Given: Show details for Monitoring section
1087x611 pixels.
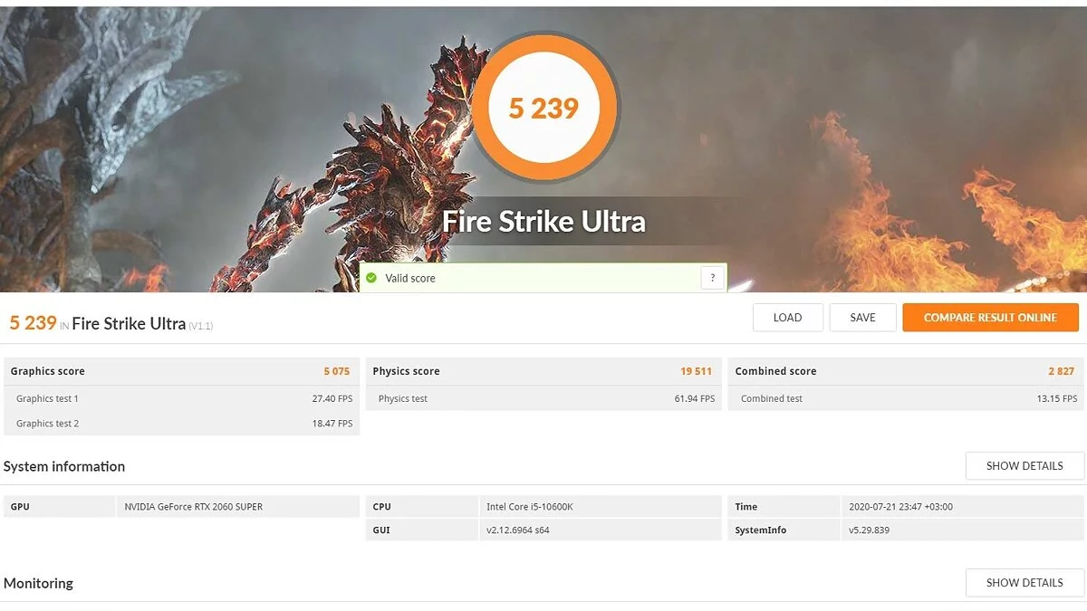Looking at the screenshot, I should tap(1024, 583).
